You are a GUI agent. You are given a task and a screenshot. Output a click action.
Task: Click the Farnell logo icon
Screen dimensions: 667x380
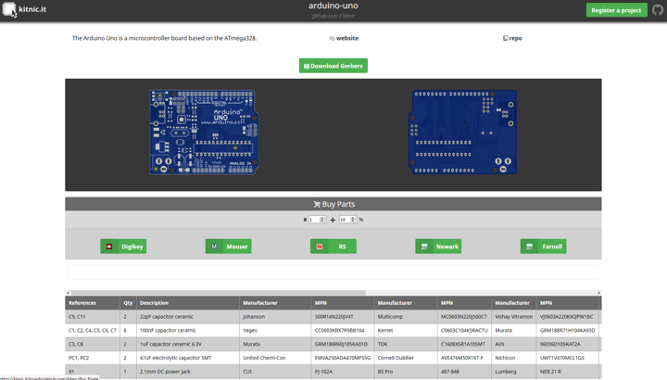(529, 247)
